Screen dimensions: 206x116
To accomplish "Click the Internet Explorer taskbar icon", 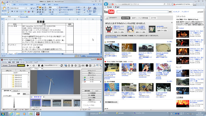I will [11, 114].
